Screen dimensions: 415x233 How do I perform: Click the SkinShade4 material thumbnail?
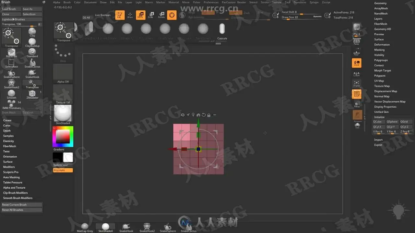[x=63, y=115]
